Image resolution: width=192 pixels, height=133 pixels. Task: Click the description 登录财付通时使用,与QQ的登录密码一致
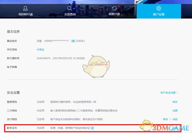73,102
